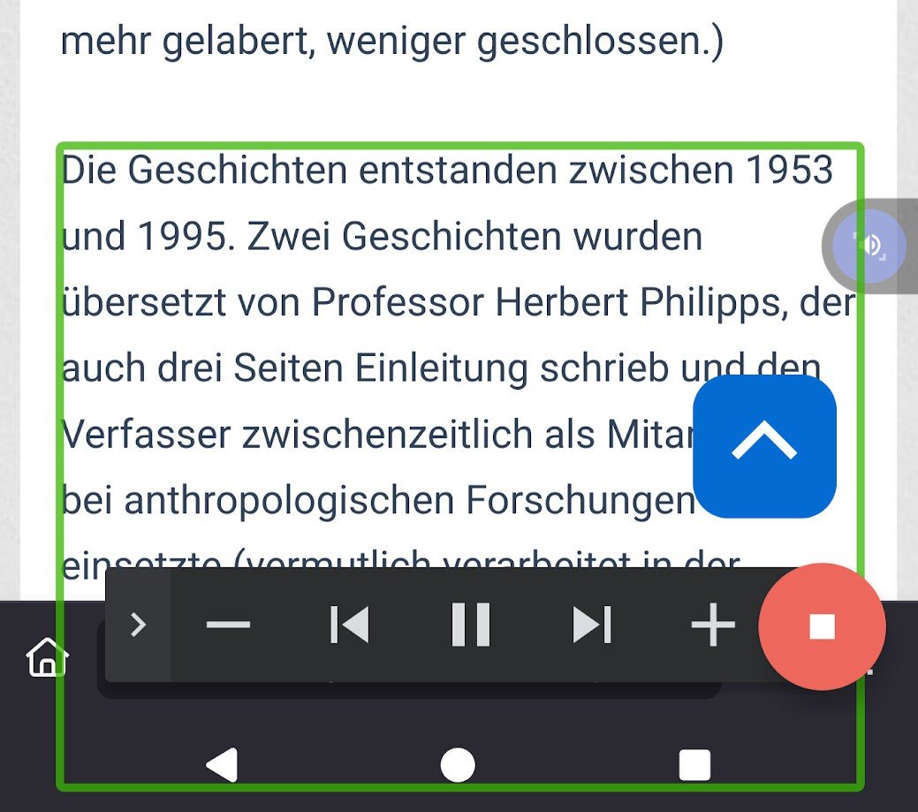The image size is (918, 812).
Task: Increase reading speed with the plus icon
Action: click(712, 626)
